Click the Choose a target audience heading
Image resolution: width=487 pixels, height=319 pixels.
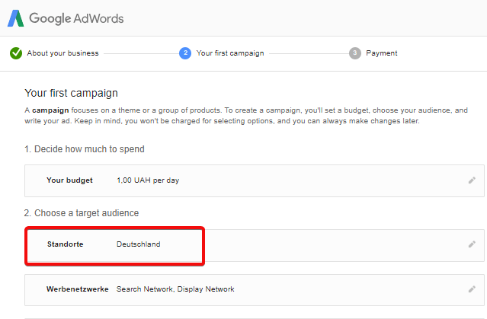coord(82,213)
